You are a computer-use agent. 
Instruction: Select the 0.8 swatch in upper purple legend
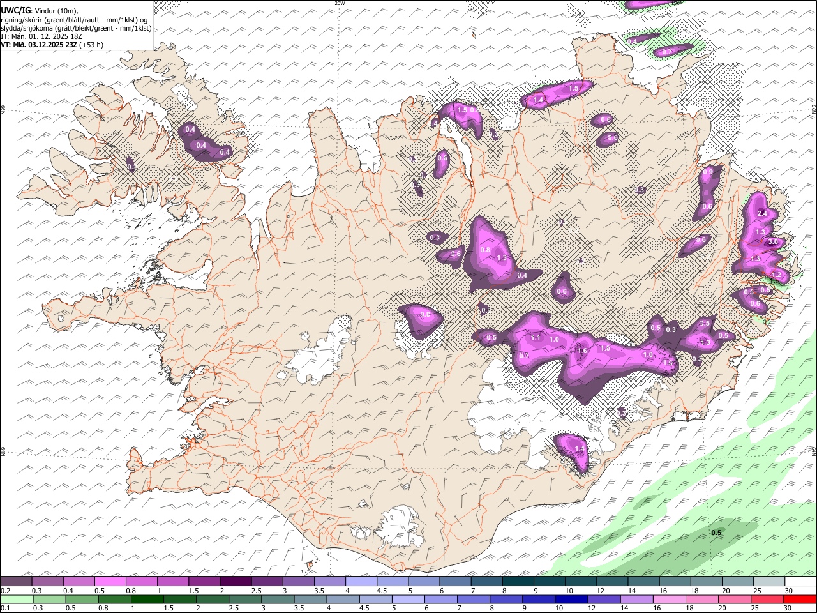pyautogui.click(x=141, y=582)
